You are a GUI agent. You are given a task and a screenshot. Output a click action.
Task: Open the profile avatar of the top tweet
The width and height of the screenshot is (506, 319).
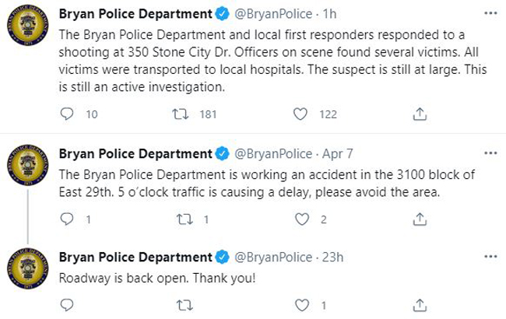click(28, 25)
